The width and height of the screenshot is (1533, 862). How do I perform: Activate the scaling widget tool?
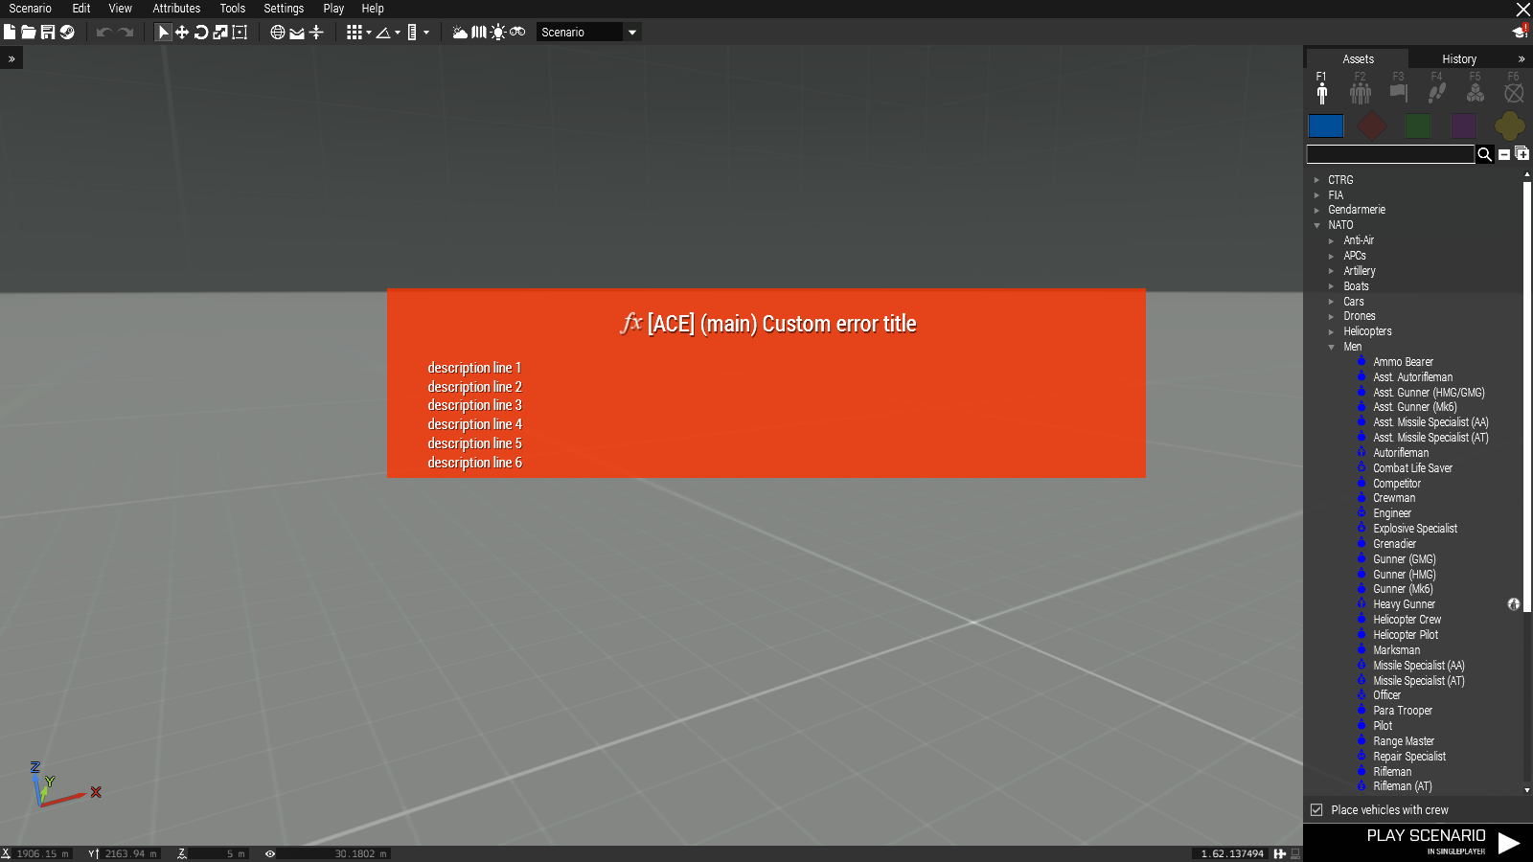pyautogui.click(x=220, y=32)
